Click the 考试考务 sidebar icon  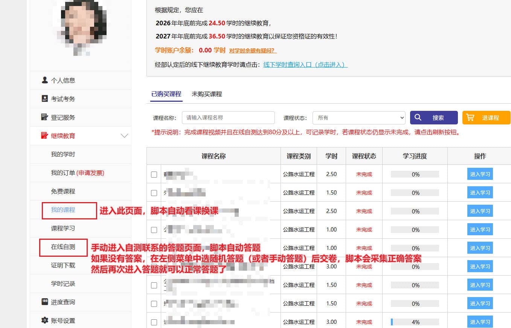pos(45,98)
